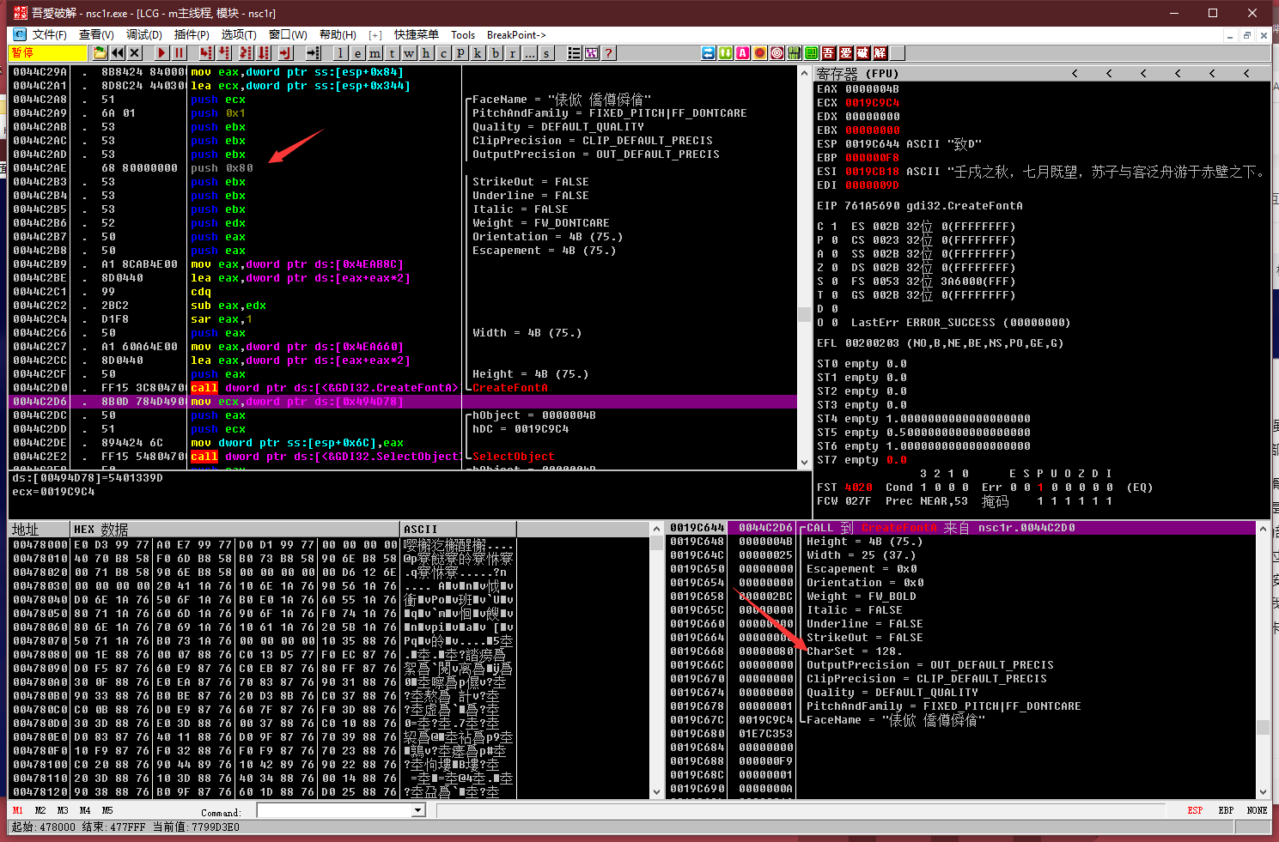Click the Trace Over toolbar icon

pos(264,53)
